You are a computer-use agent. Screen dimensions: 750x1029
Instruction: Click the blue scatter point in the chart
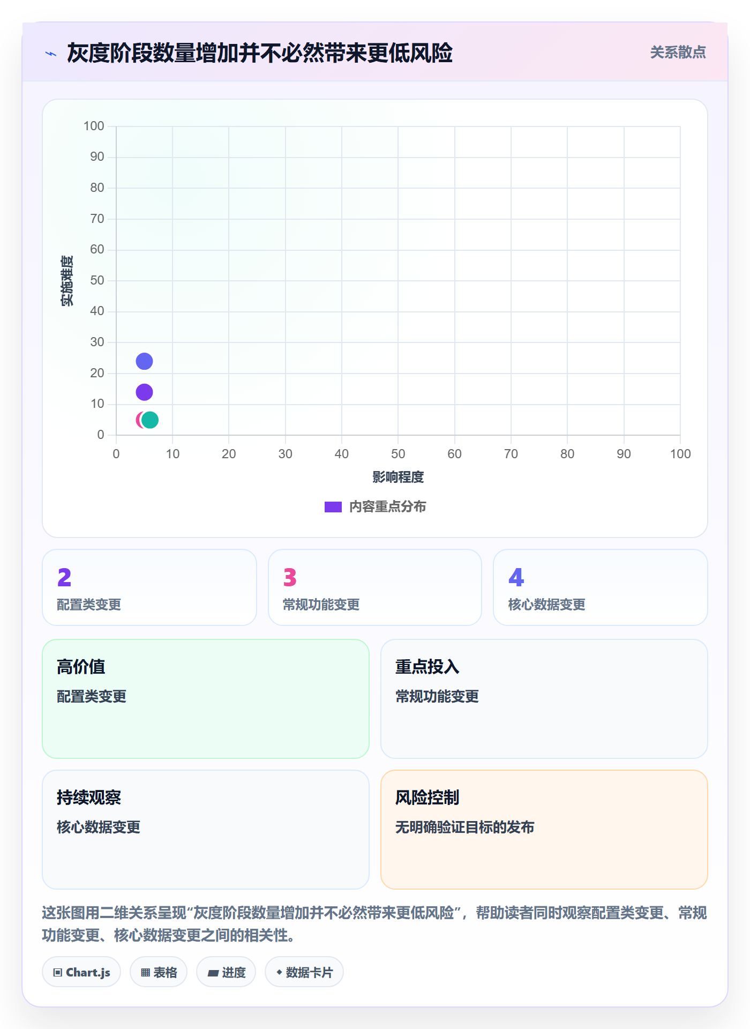(144, 361)
